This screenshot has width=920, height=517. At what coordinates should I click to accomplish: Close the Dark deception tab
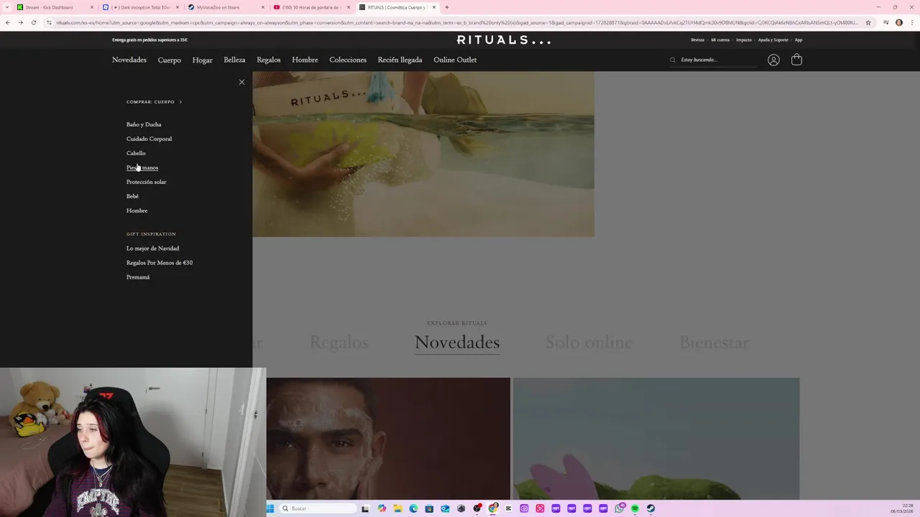pos(178,7)
